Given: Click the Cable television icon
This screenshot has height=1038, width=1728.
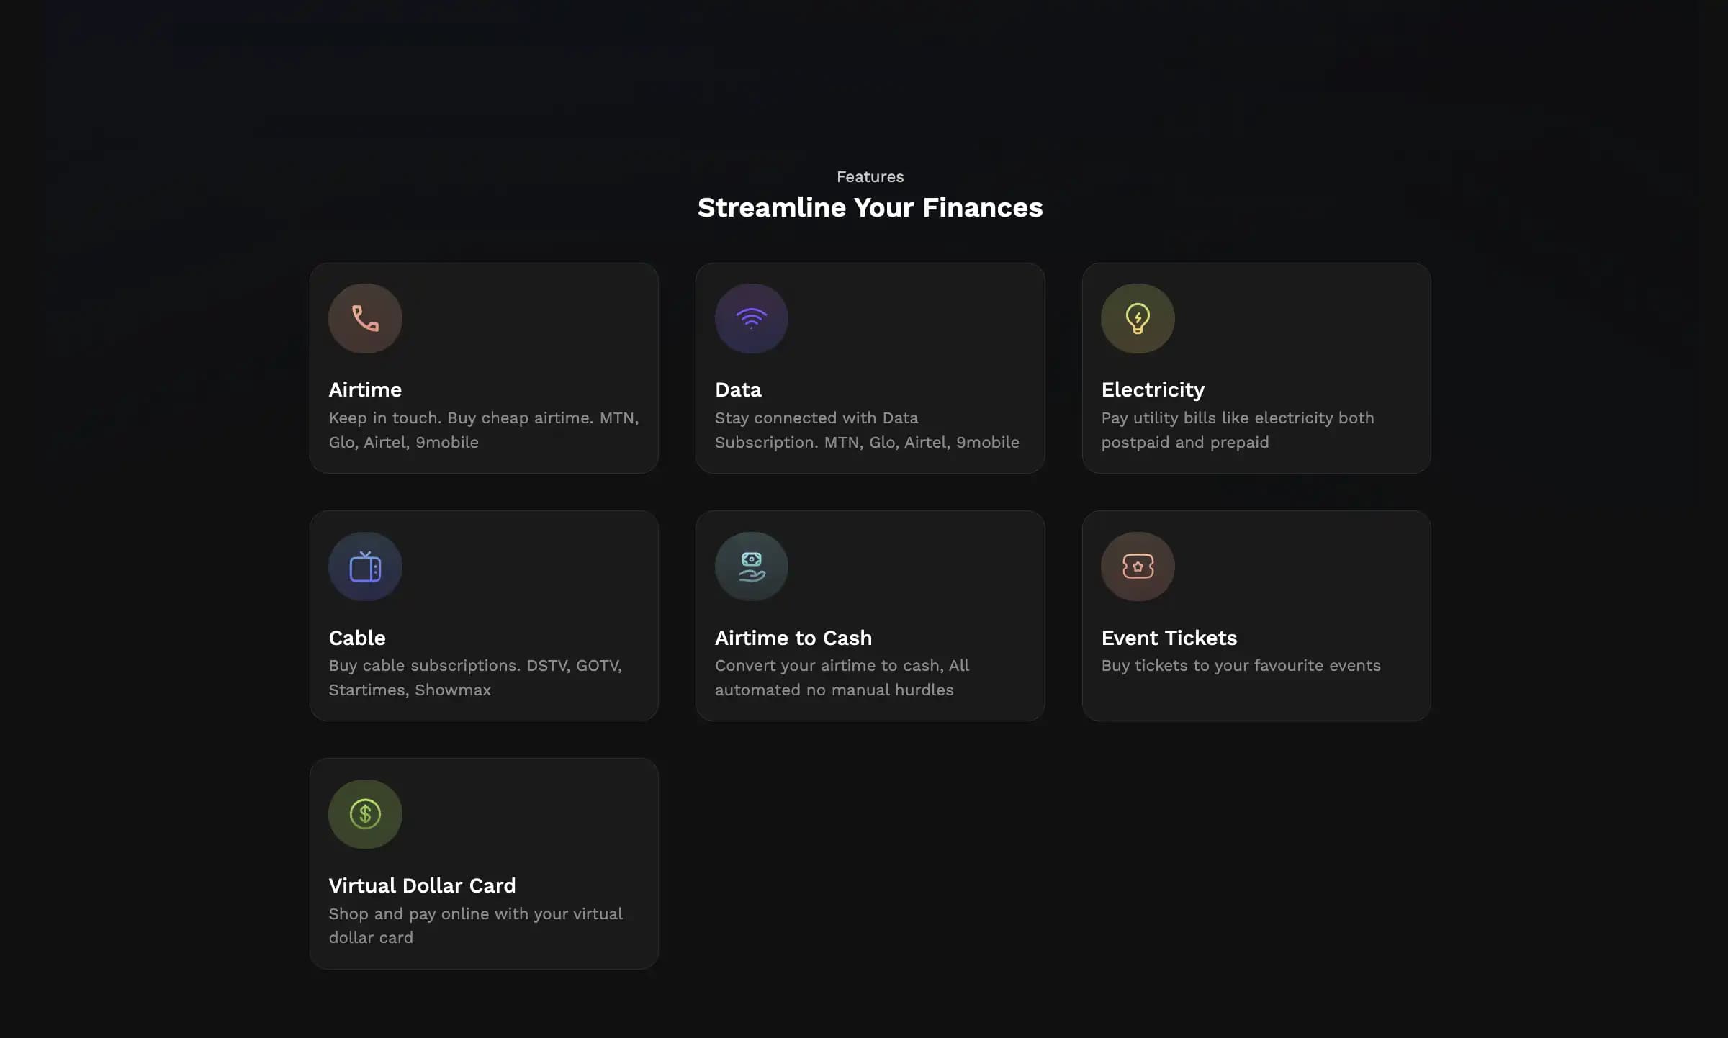Looking at the screenshot, I should [365, 567].
